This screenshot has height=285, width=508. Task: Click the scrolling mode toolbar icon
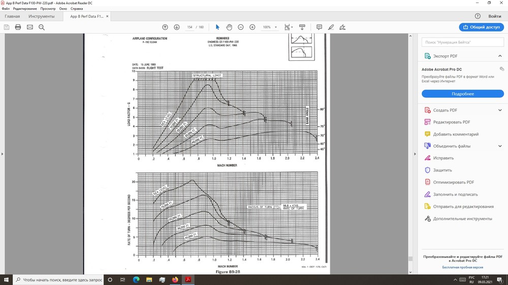(302, 27)
